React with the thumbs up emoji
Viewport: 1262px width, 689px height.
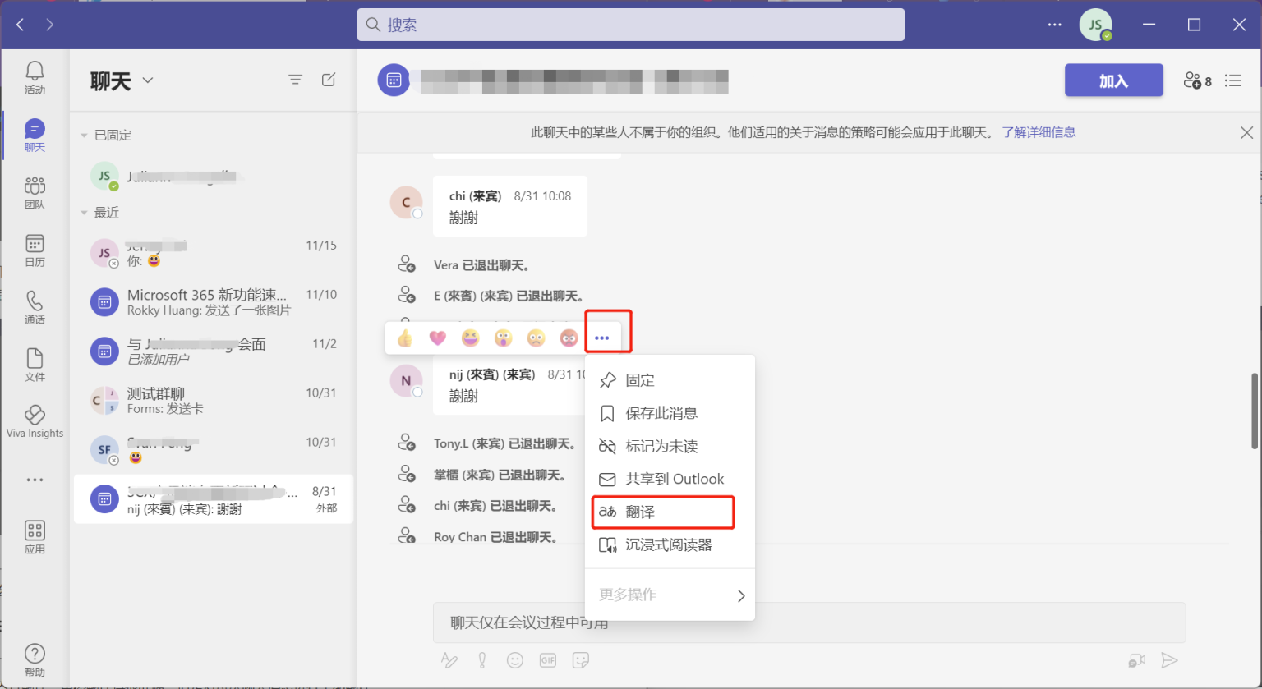tap(405, 338)
